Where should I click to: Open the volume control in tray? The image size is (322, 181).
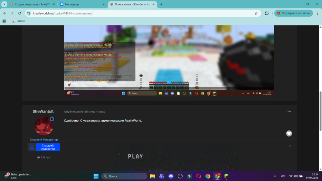tap(296, 176)
